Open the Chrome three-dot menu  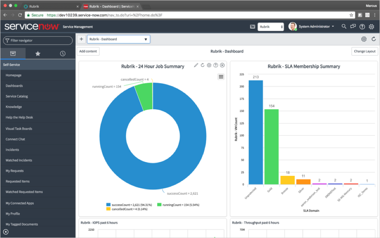[375, 15]
